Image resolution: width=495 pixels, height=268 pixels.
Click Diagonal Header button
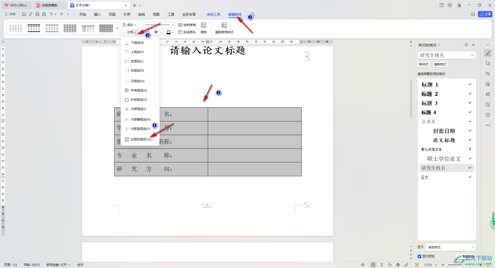pos(187,32)
